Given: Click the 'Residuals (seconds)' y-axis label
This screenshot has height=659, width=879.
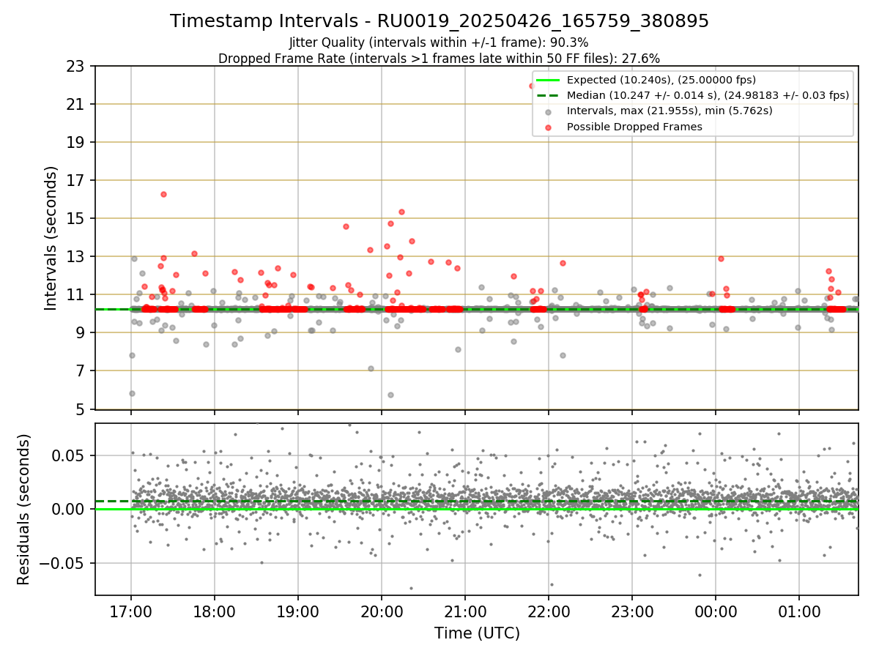Looking at the screenshot, I should 24,509.
